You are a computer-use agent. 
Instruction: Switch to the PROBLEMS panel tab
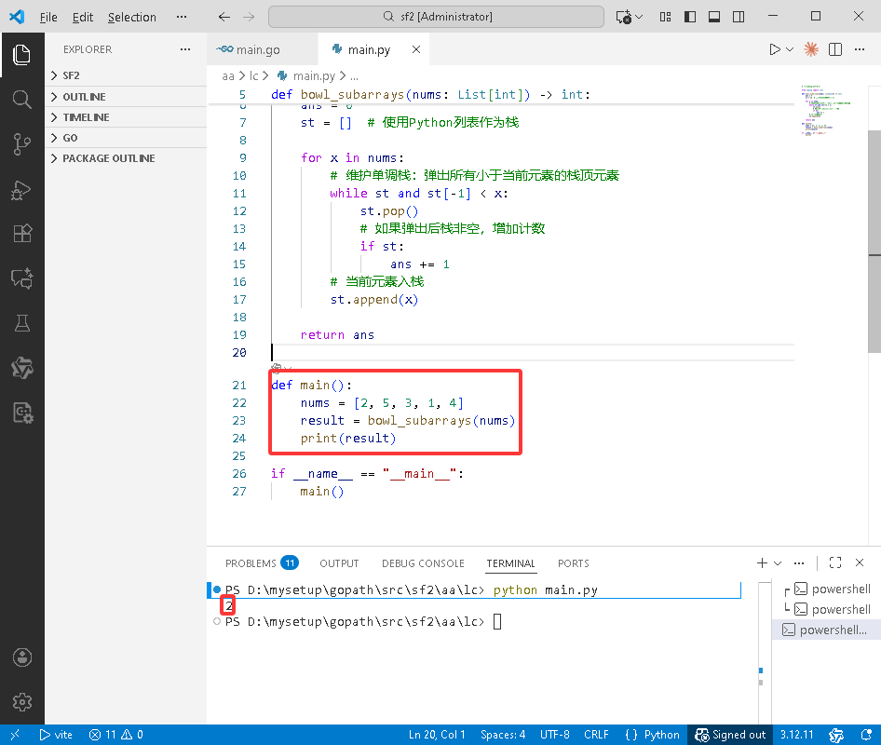[x=262, y=563]
